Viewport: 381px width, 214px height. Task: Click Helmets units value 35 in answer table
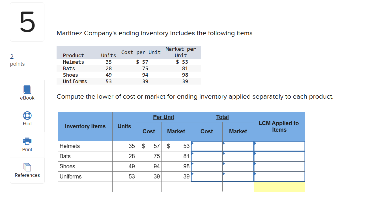(132, 146)
